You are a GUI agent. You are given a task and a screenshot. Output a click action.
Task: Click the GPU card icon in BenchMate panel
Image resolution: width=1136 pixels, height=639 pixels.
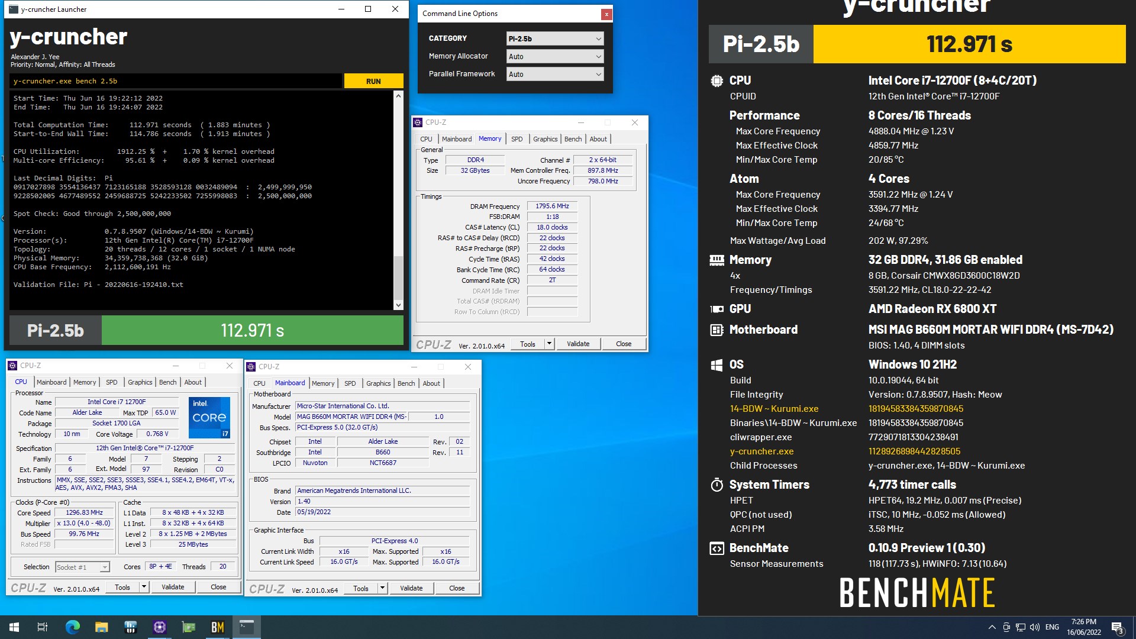tap(717, 309)
